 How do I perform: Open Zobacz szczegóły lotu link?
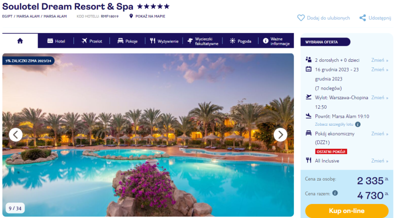point(334,124)
